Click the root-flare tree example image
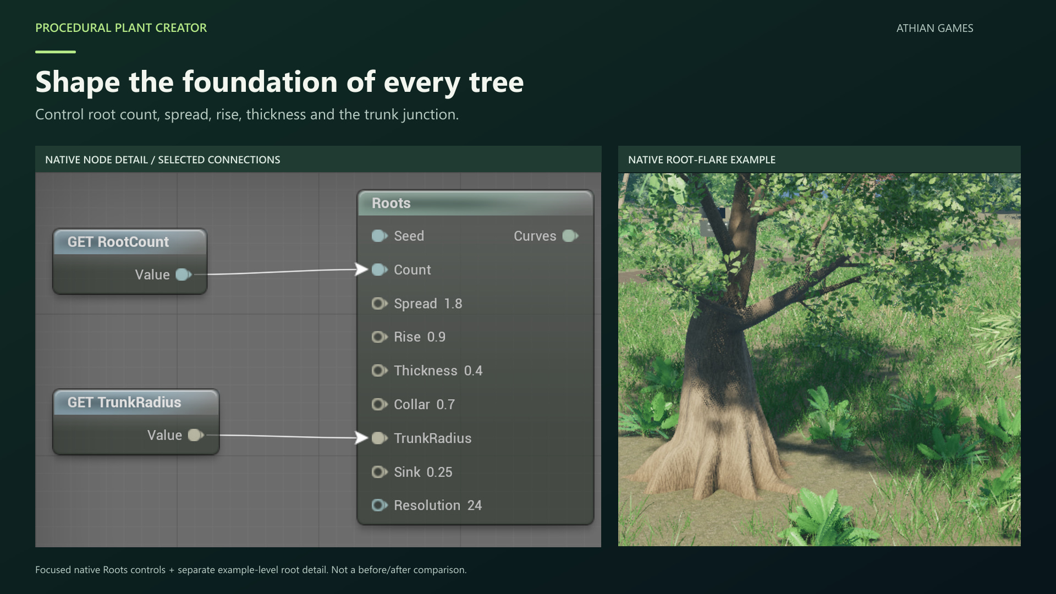Image resolution: width=1056 pixels, height=594 pixels. tap(819, 360)
